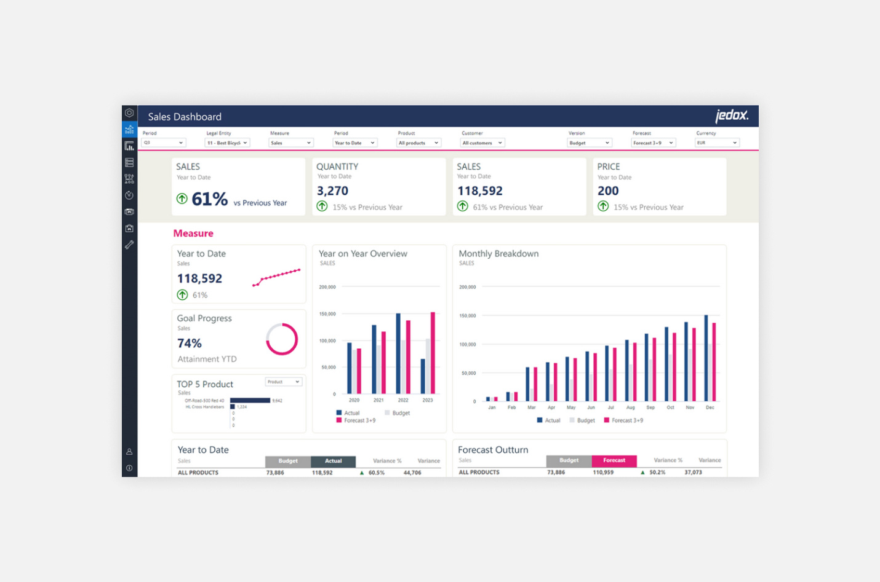Select the Actual column tab in Year to Date table
Image resolution: width=880 pixels, height=582 pixels.
pyautogui.click(x=333, y=460)
